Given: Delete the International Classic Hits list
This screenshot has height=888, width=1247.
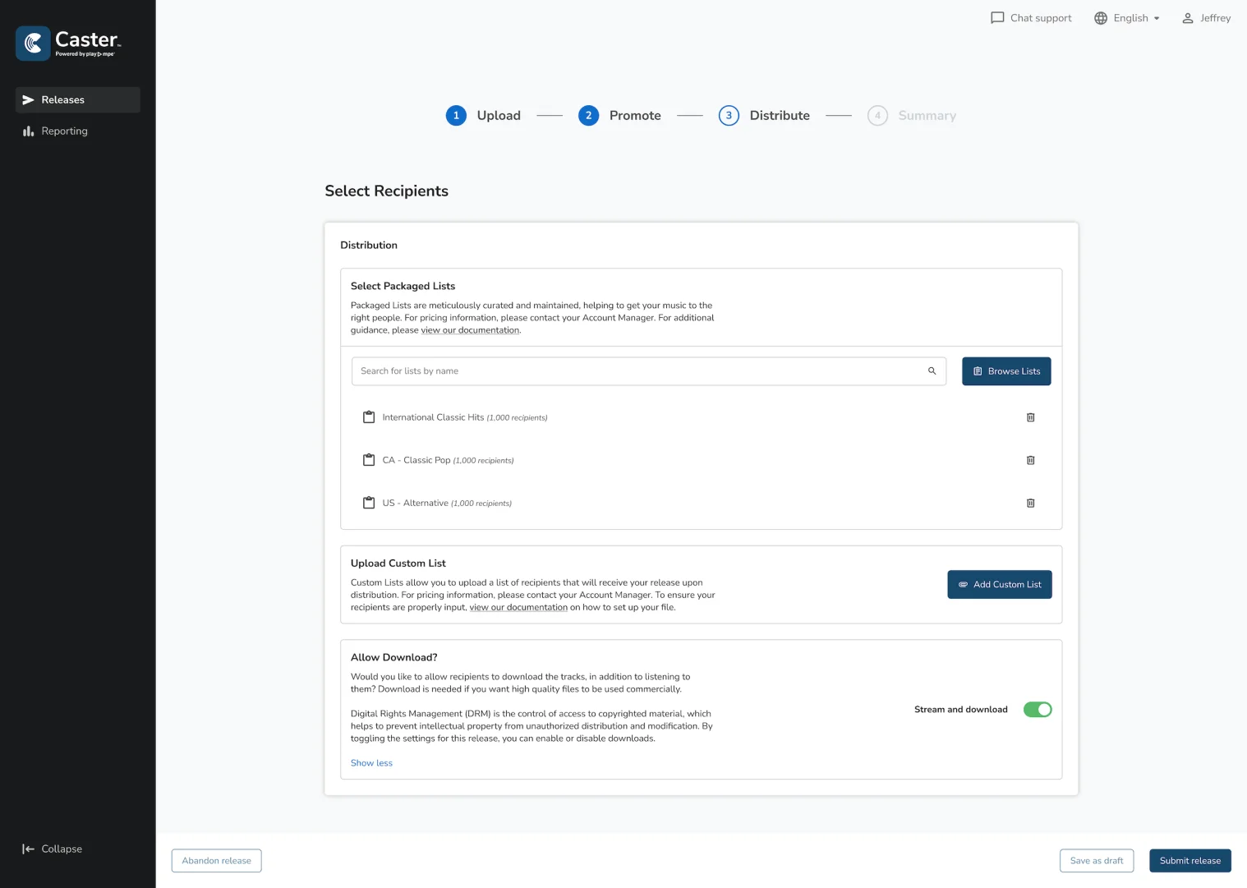Looking at the screenshot, I should (1030, 417).
